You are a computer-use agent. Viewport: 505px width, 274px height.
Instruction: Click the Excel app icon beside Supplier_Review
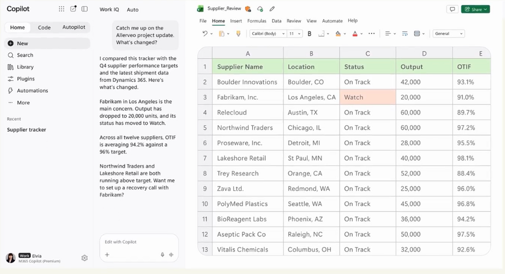click(200, 9)
